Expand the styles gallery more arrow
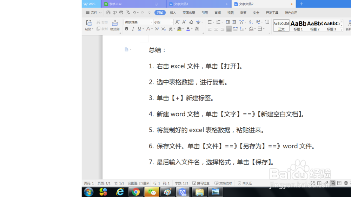 (342, 29)
